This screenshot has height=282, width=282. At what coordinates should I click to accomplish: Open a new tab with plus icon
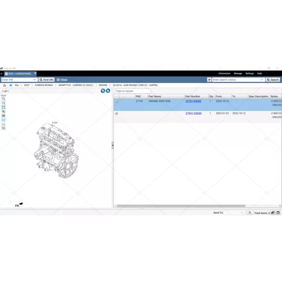[x=1, y=74]
